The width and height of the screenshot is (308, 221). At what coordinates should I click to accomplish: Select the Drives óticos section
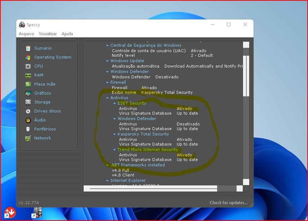(48, 111)
